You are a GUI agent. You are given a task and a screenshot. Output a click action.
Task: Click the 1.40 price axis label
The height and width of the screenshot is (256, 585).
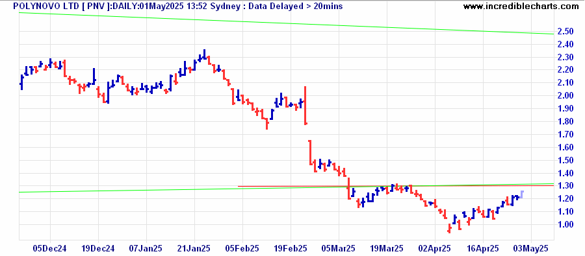565,173
